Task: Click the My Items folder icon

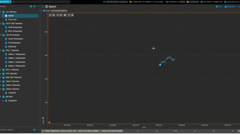Action: 3,97
